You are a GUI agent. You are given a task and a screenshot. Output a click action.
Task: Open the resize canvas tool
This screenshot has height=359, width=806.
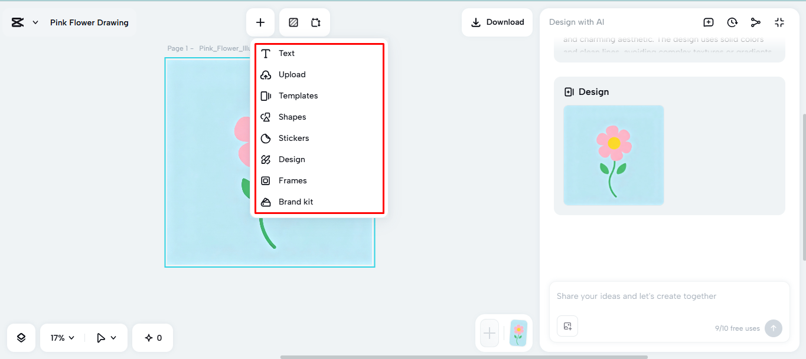click(x=316, y=22)
